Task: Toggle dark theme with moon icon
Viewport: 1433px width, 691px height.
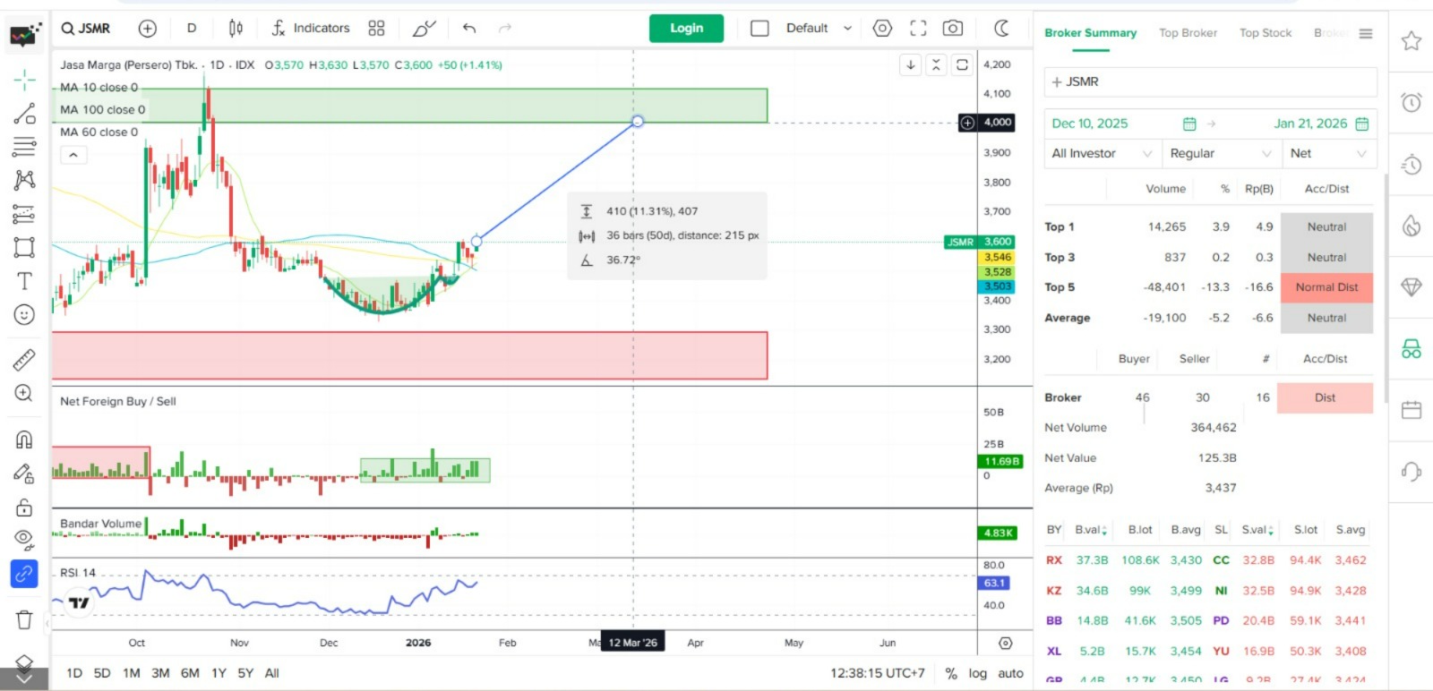Action: pos(1002,29)
